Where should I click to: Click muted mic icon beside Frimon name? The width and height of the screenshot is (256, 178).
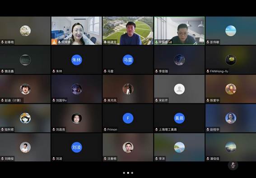[x=105, y=129]
